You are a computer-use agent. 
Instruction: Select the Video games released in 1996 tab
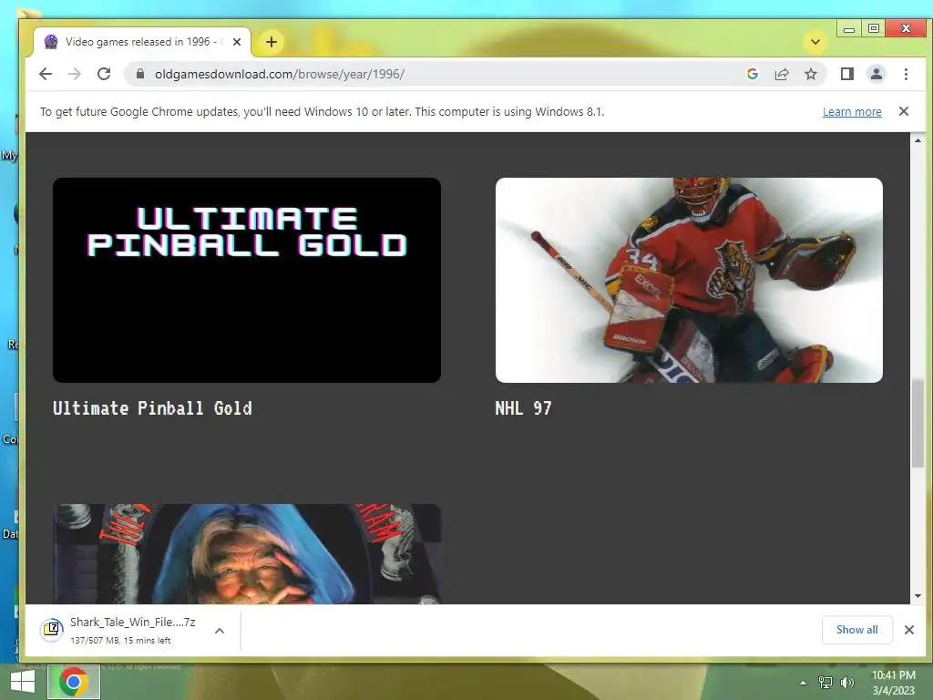[141, 42]
